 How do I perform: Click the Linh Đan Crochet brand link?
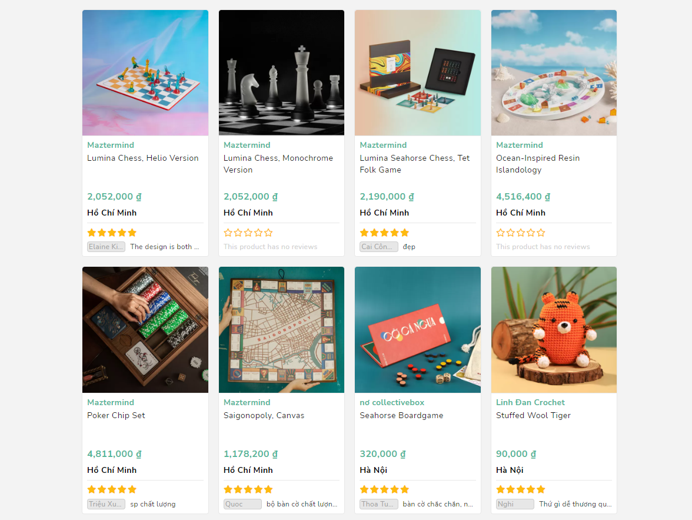click(530, 402)
